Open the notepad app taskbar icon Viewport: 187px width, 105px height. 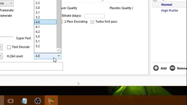[24, 101]
